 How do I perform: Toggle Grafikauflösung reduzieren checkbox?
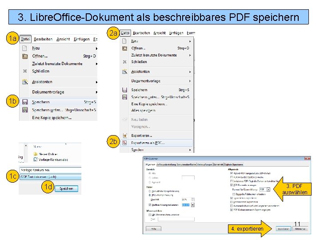point(150,205)
